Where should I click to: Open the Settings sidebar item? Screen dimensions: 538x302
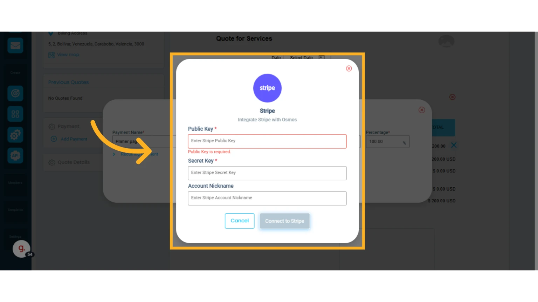click(15, 237)
